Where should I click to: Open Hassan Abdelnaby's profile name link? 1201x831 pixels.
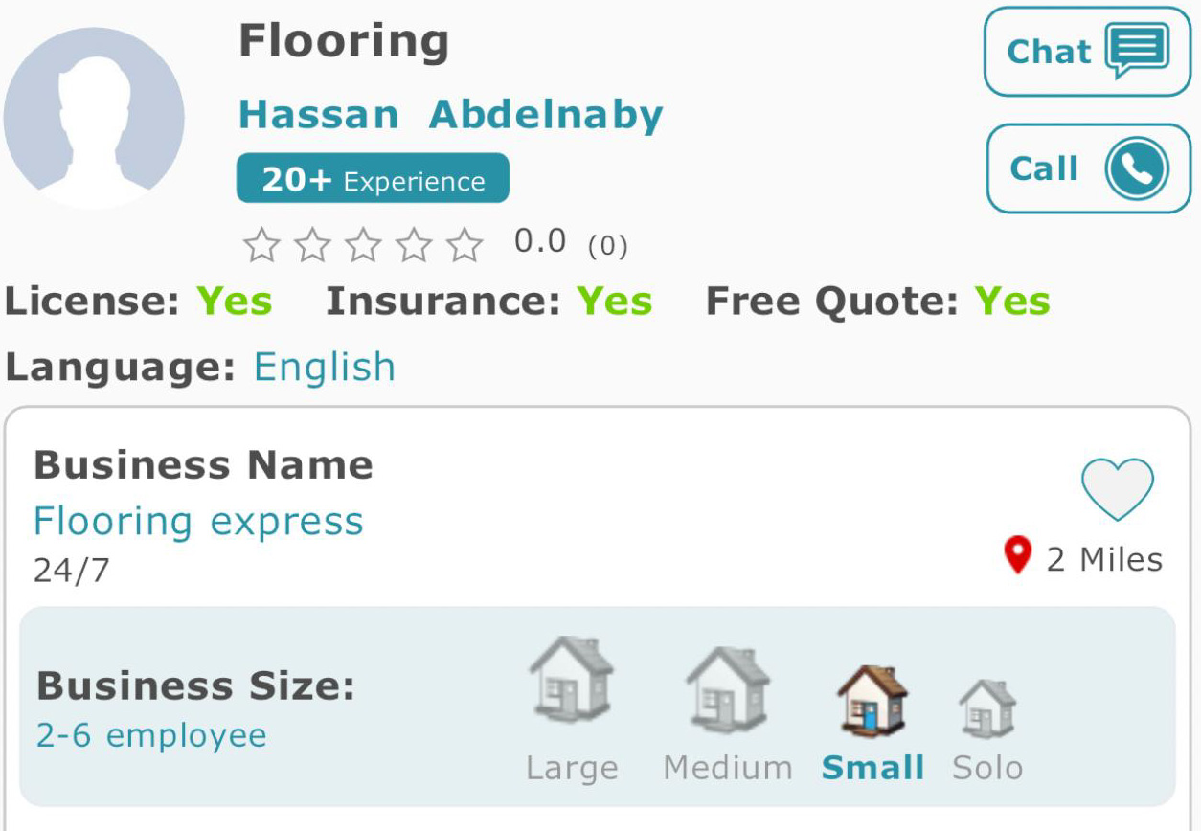[x=450, y=115]
